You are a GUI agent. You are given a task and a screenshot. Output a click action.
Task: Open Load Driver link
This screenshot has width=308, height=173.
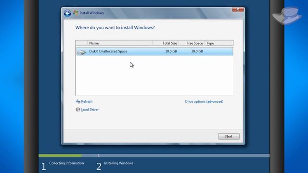[90, 110]
